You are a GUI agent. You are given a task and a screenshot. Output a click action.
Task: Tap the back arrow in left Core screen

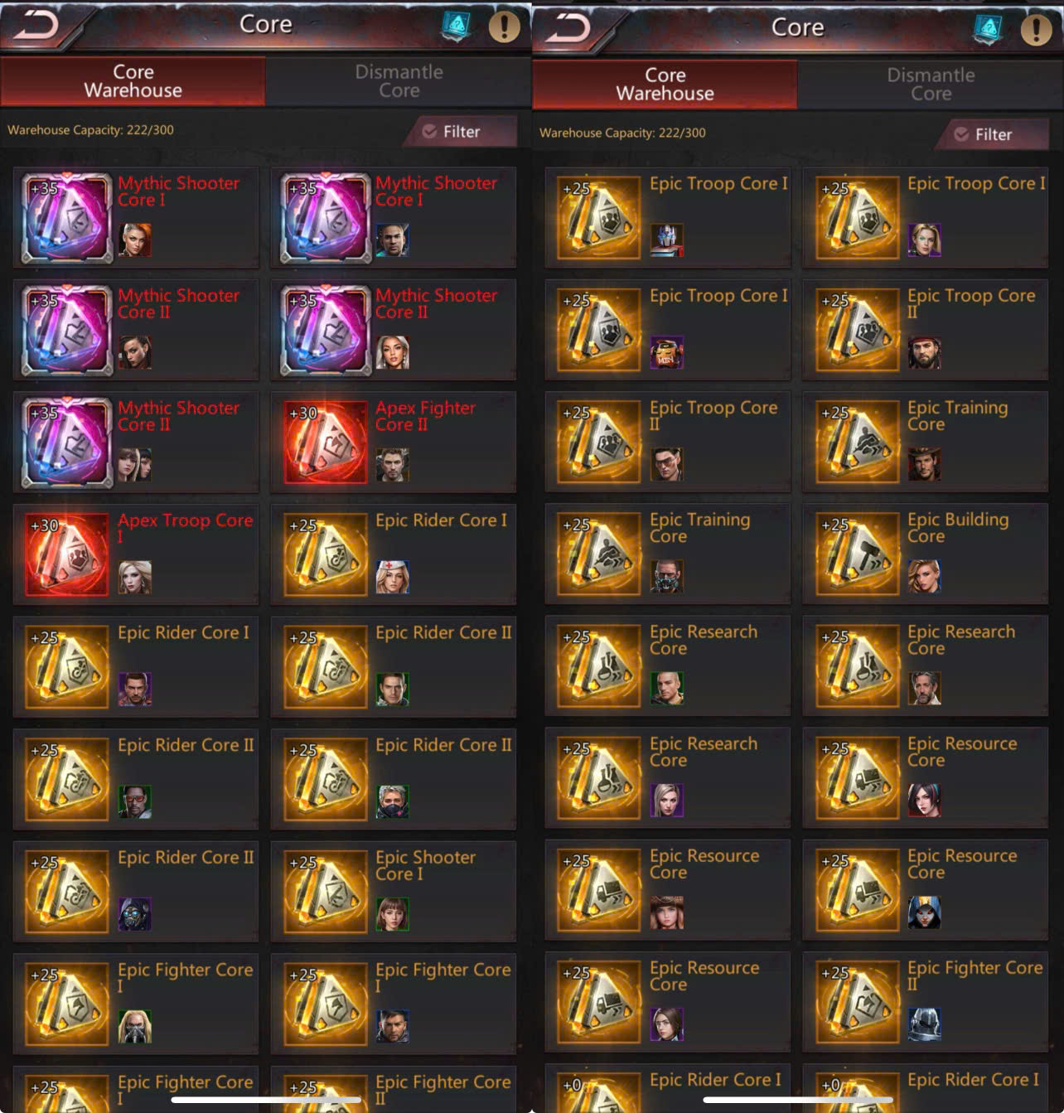36,26
